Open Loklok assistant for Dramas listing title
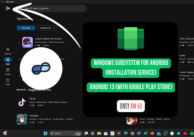Viewport: 194px width, 137px height. pos(48,39)
